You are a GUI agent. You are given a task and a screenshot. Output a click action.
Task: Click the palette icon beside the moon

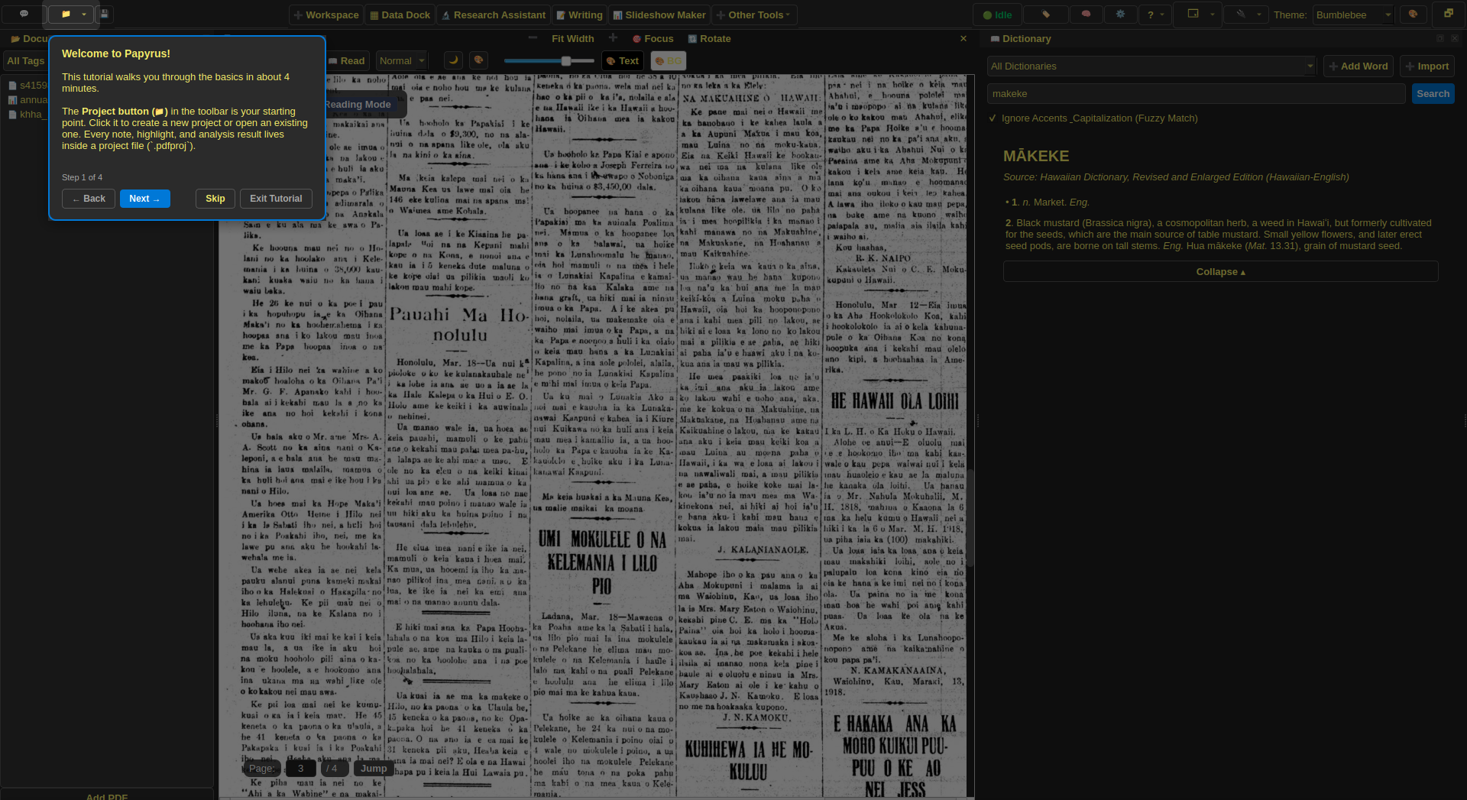478,60
